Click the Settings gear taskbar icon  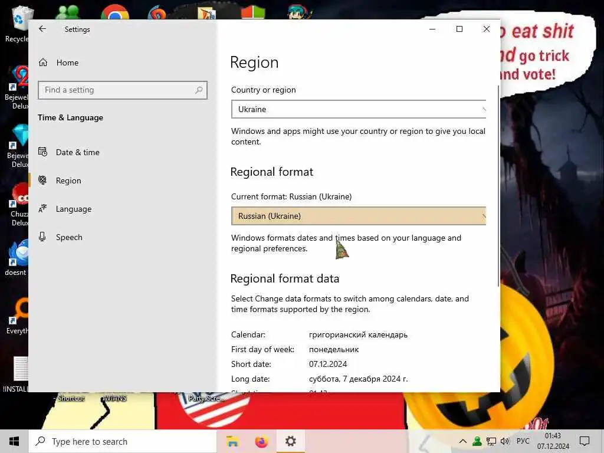(290, 441)
